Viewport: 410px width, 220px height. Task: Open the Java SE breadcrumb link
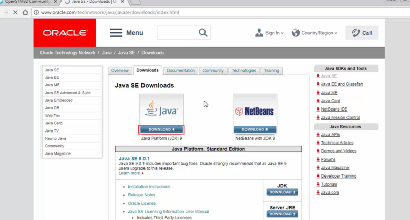click(127, 53)
